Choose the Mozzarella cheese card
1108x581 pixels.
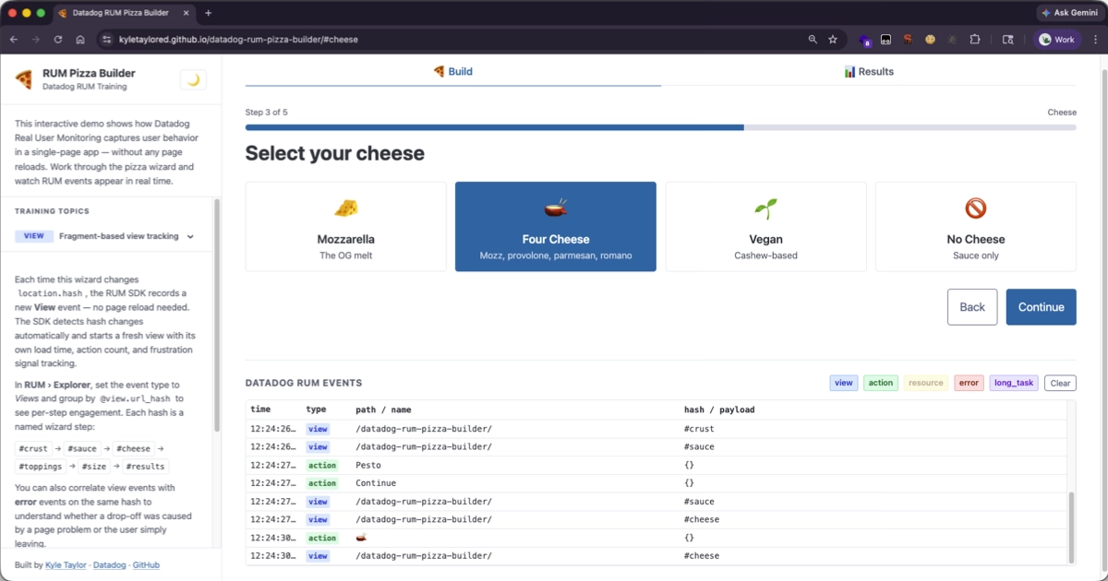pyautogui.click(x=346, y=226)
